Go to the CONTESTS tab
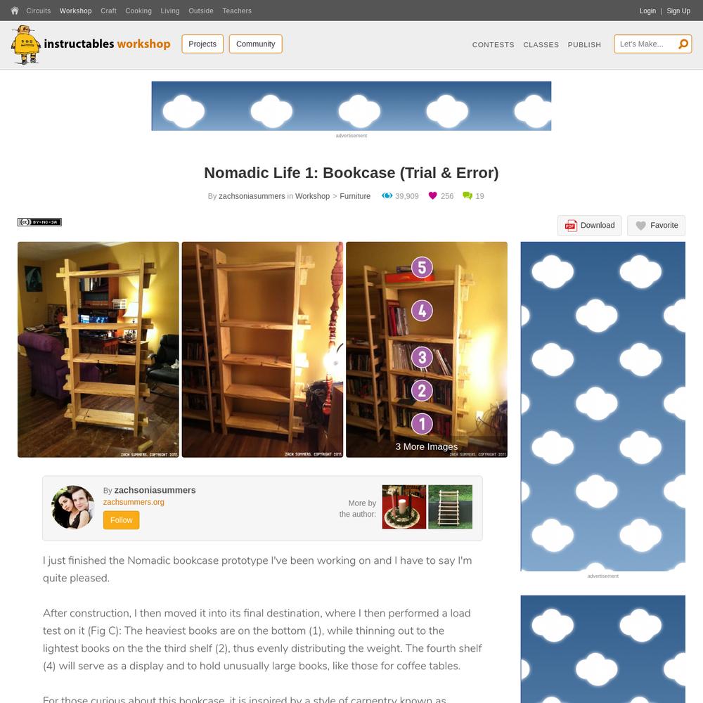The height and width of the screenshot is (703, 703). [494, 45]
